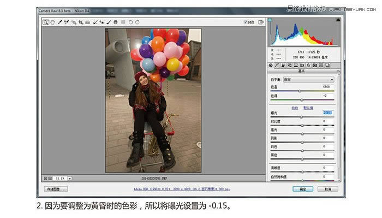Click the Auto link above Exposure

point(295,108)
